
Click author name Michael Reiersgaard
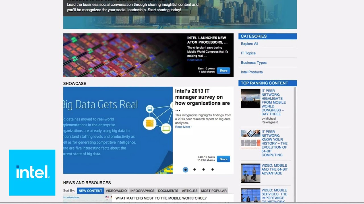tap(270, 120)
